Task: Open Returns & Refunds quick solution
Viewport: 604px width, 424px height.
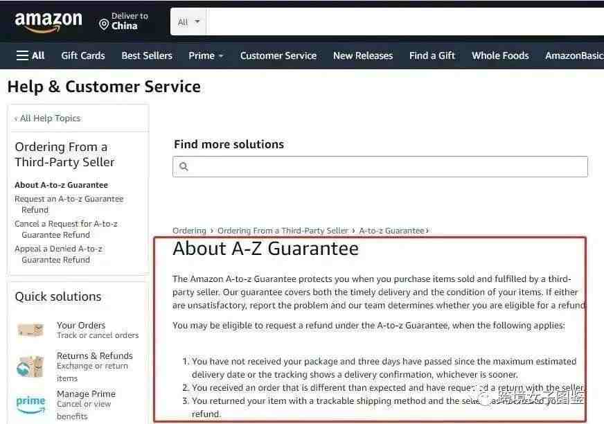Action: 95,355
